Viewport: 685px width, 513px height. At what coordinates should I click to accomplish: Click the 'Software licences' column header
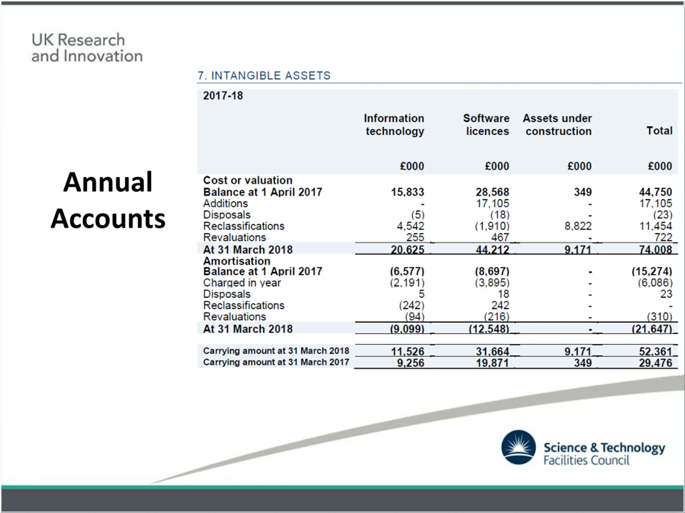click(x=486, y=125)
